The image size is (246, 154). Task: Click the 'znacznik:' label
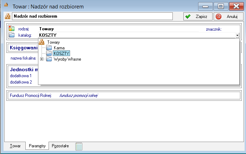tap(214, 29)
